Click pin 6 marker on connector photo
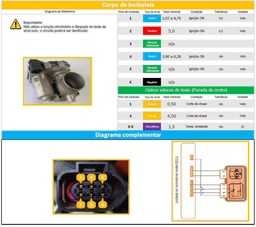The image size is (256, 227). click(x=102, y=177)
